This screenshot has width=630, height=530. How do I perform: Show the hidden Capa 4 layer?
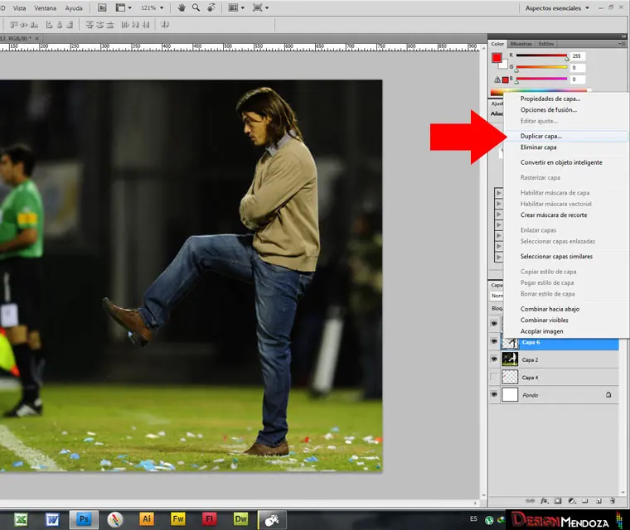tap(495, 378)
